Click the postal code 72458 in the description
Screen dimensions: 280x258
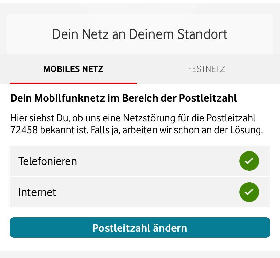point(24,130)
